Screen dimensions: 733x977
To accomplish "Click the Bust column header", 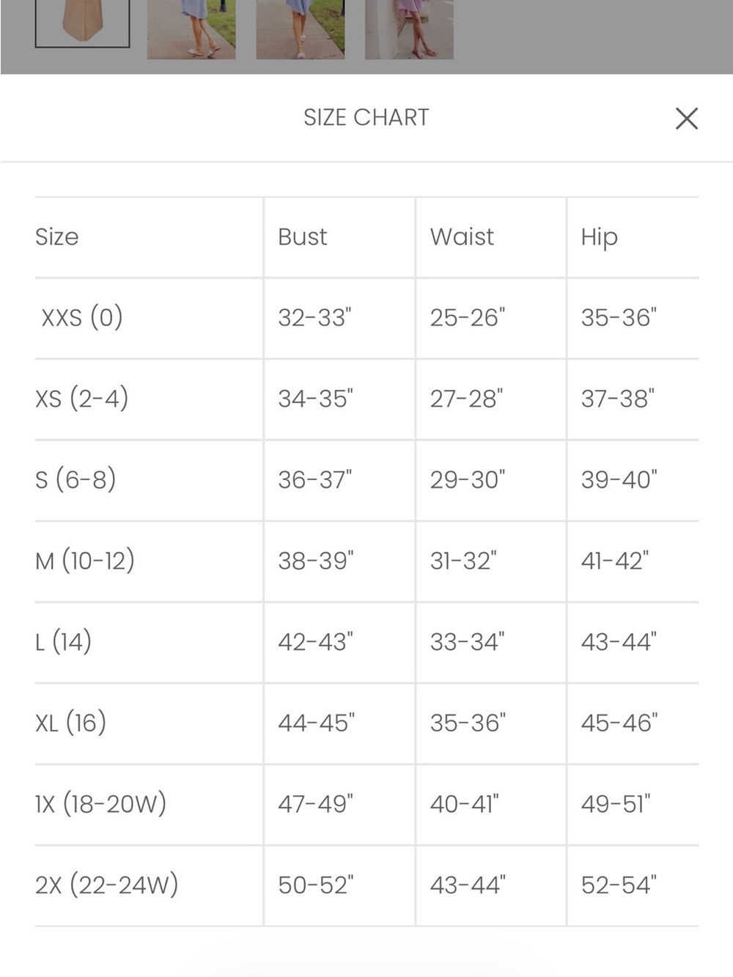I will pyautogui.click(x=302, y=237).
